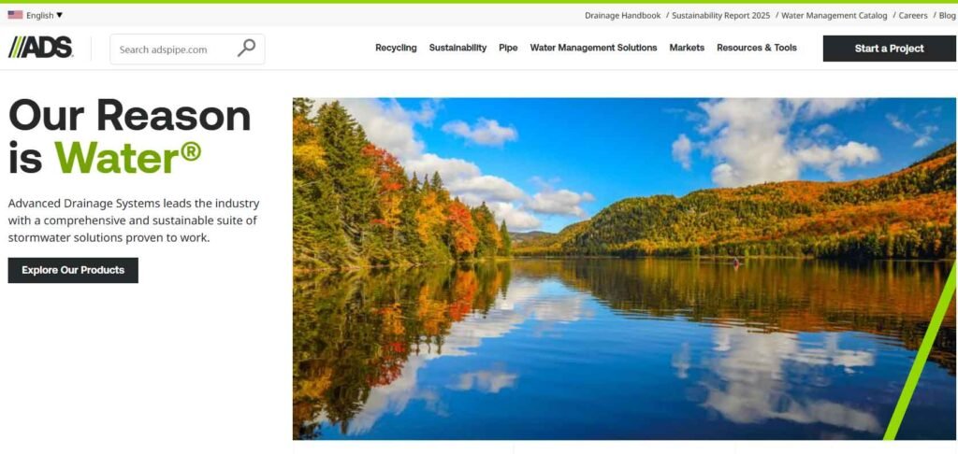Open the Sustainability menu
Screen dimensions: 958x454
[457, 48]
